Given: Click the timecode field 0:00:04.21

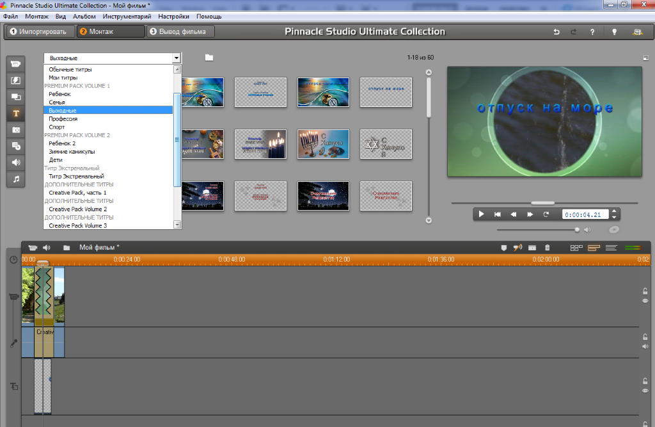Looking at the screenshot, I should 585,214.
